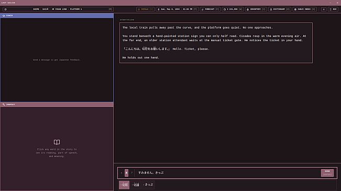This screenshot has height=191, width=341.
Task: Click the book icon on Dictionary
Action: click(271, 9)
